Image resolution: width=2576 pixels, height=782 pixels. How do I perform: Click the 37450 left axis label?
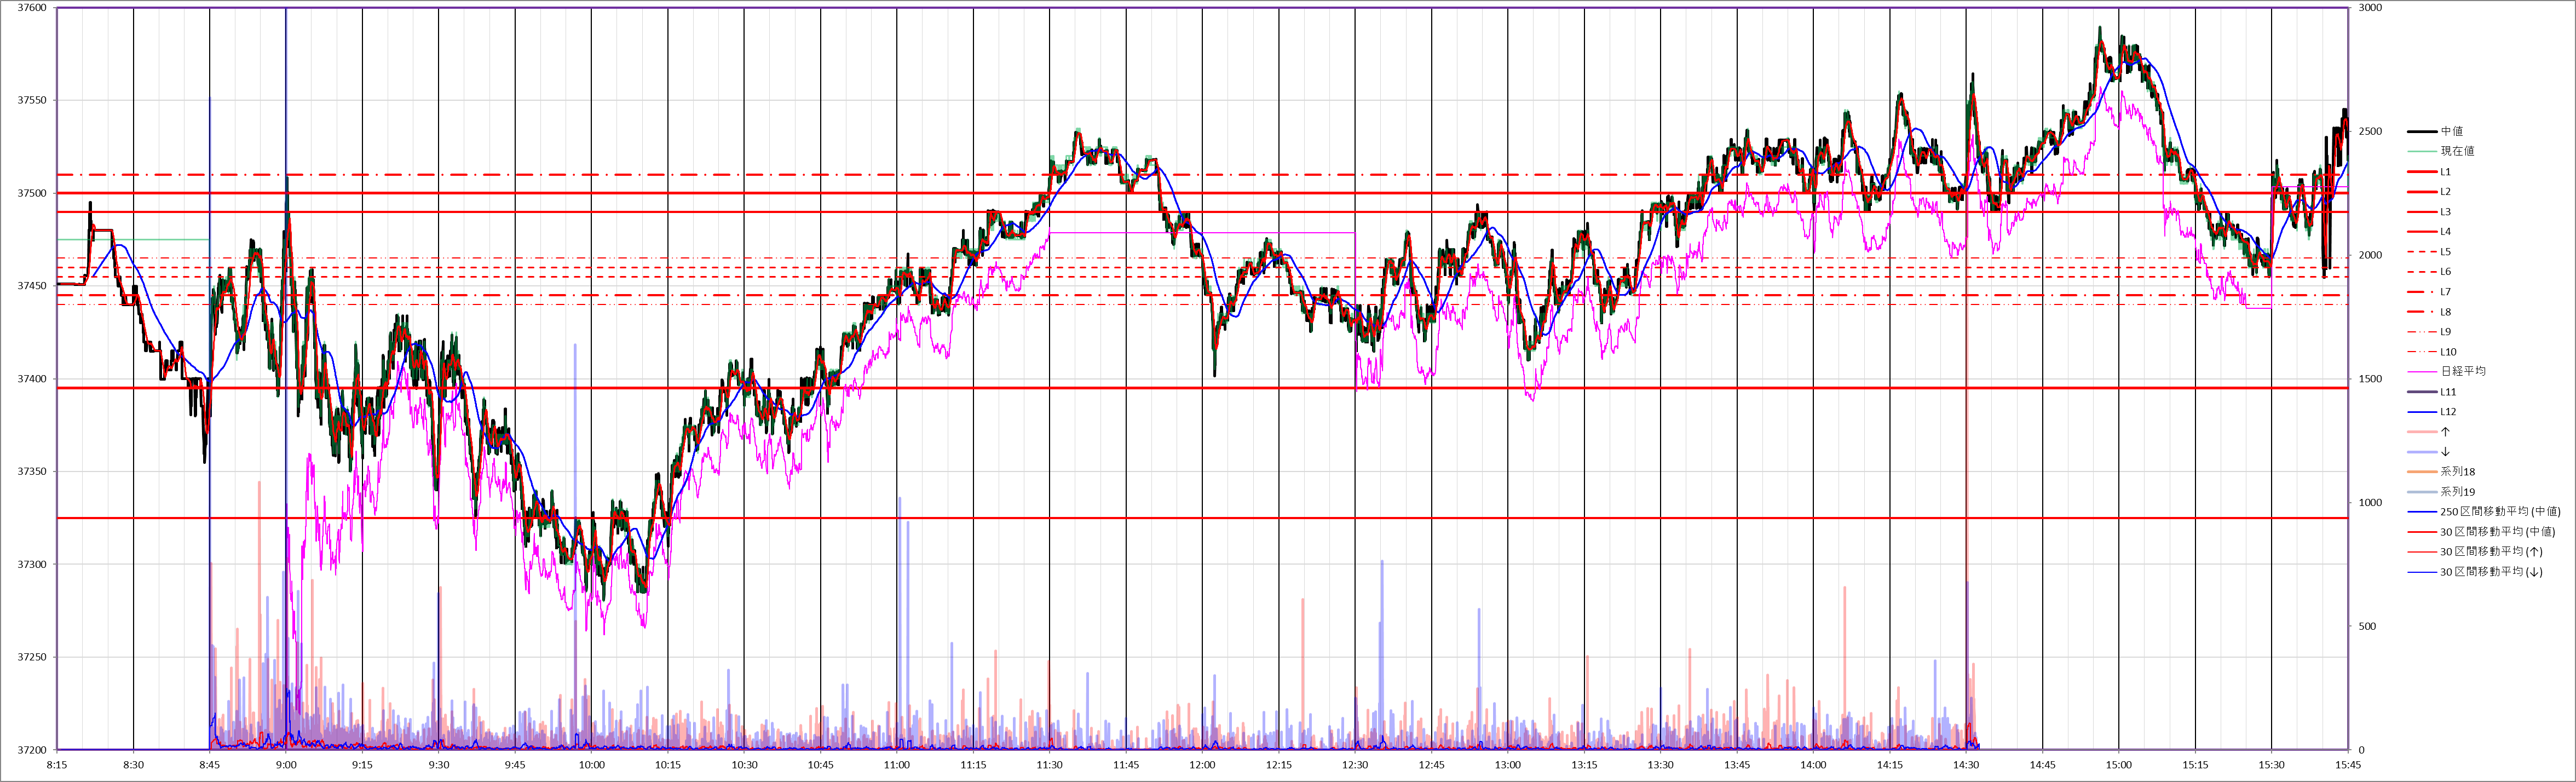coord(32,286)
